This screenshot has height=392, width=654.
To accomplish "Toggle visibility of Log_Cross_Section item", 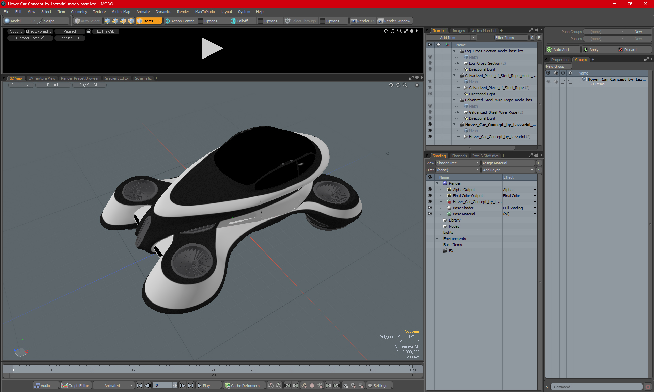I will click(x=430, y=63).
